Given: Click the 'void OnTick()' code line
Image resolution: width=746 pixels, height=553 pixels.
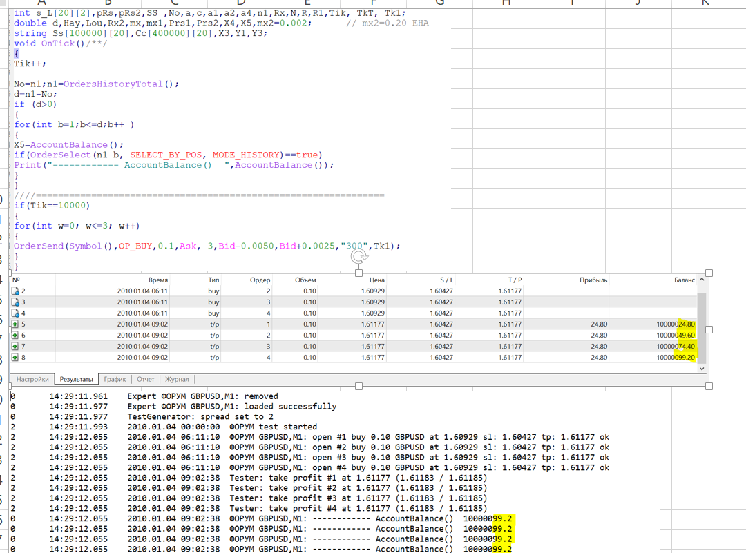Looking at the screenshot, I should (x=60, y=43).
